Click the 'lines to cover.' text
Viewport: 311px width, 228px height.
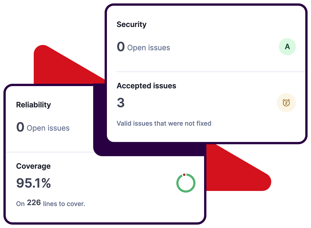click(x=64, y=204)
